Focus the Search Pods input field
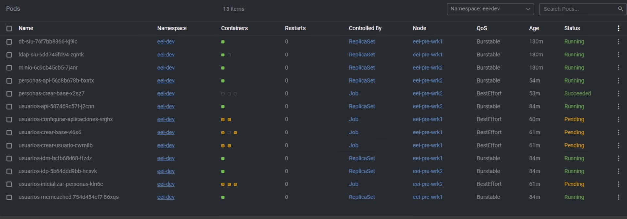This screenshot has width=627, height=219. coord(578,9)
